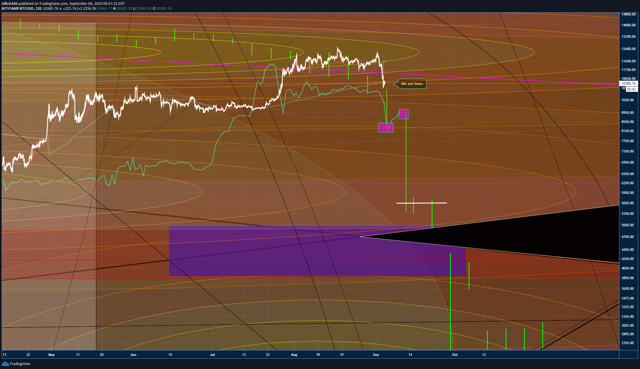Click the 3850.00 price axis label
The width and height of the screenshot is (640, 369).
pyautogui.click(x=627, y=278)
